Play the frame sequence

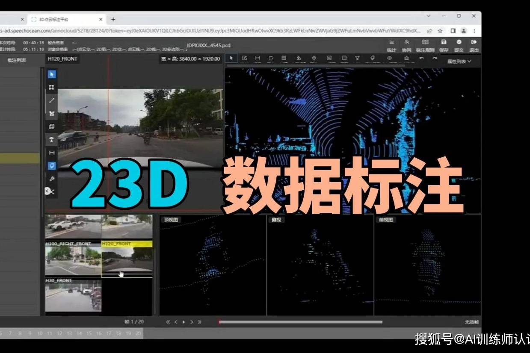pyautogui.click(x=184, y=322)
